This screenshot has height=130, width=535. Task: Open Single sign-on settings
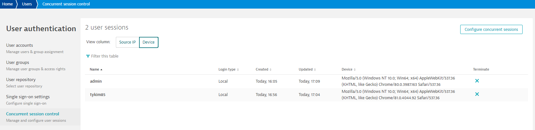[x=28, y=97]
